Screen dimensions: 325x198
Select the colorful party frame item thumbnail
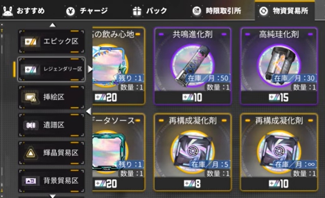click(x=109, y=66)
